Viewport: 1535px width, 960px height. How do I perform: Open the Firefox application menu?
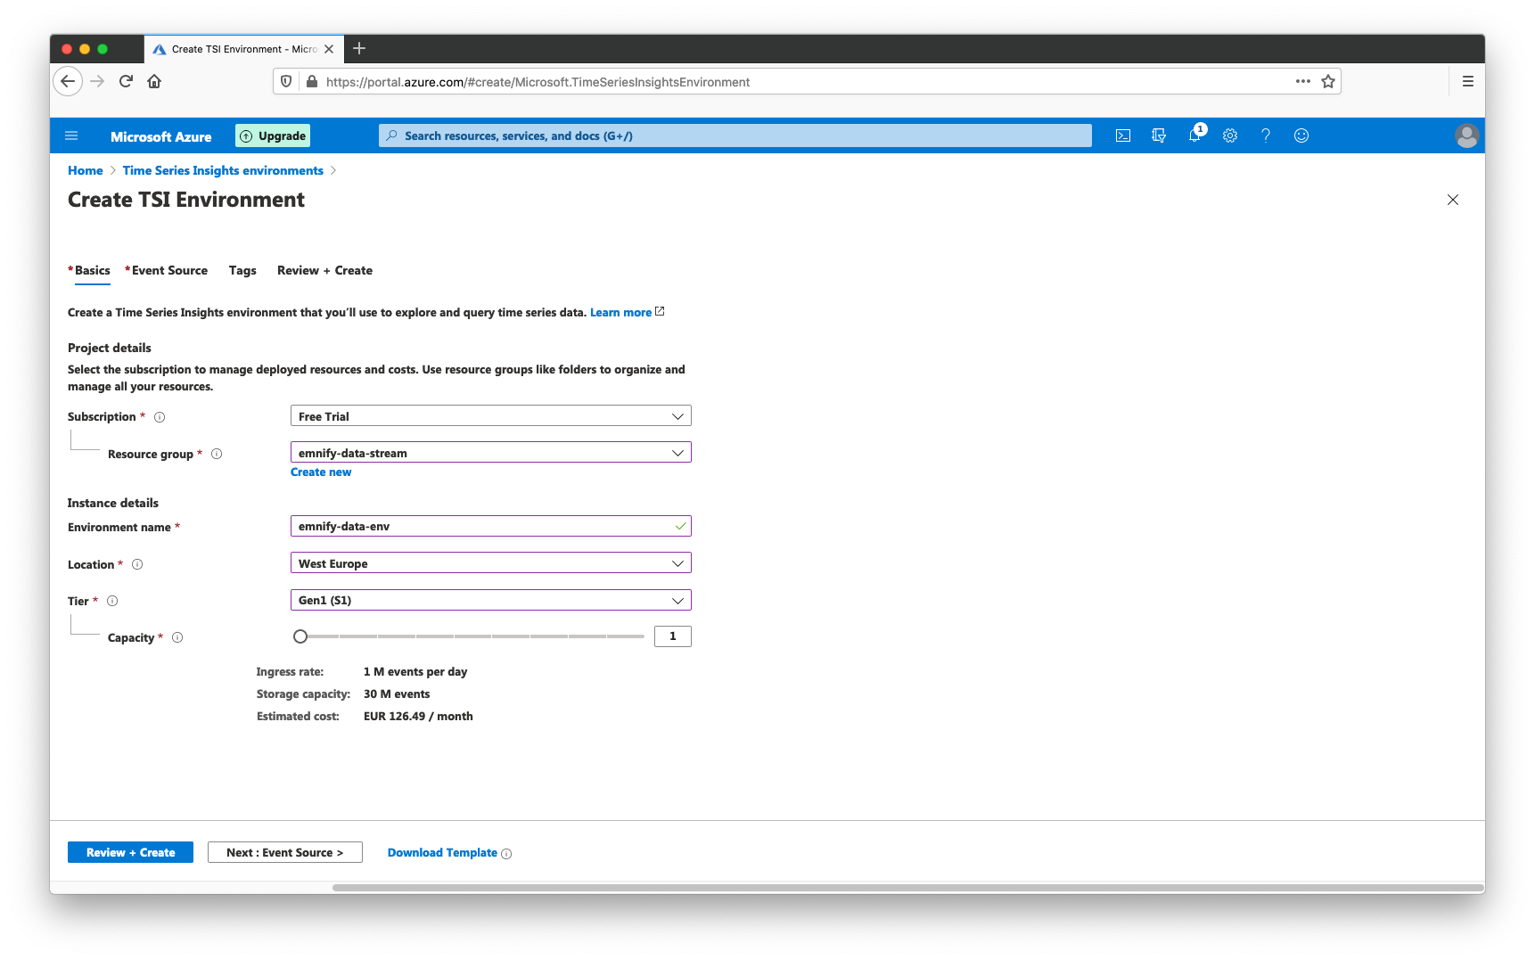pos(1468,81)
